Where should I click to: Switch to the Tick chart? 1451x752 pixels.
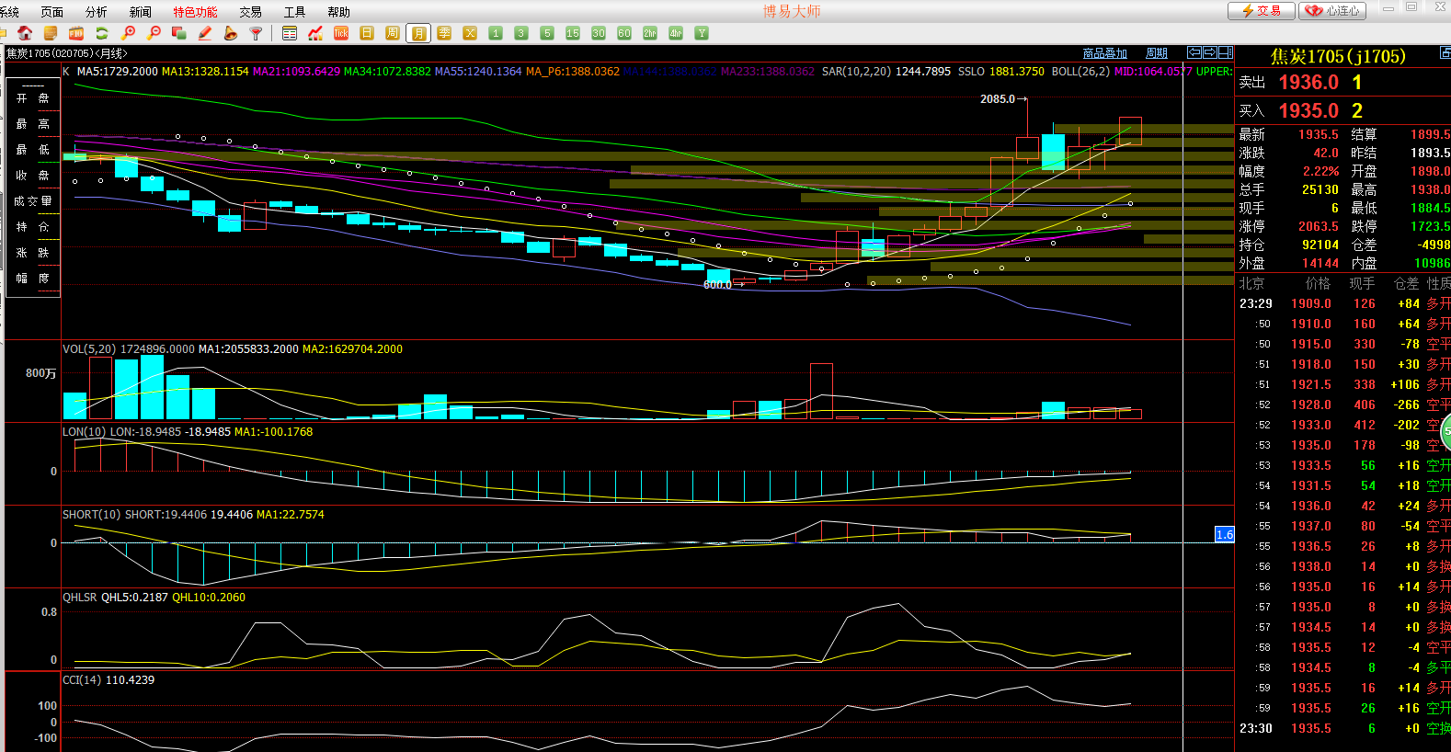click(x=341, y=33)
